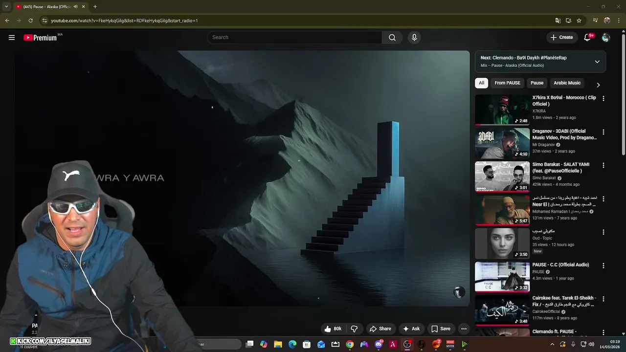Open the notifications bell

[588, 38]
